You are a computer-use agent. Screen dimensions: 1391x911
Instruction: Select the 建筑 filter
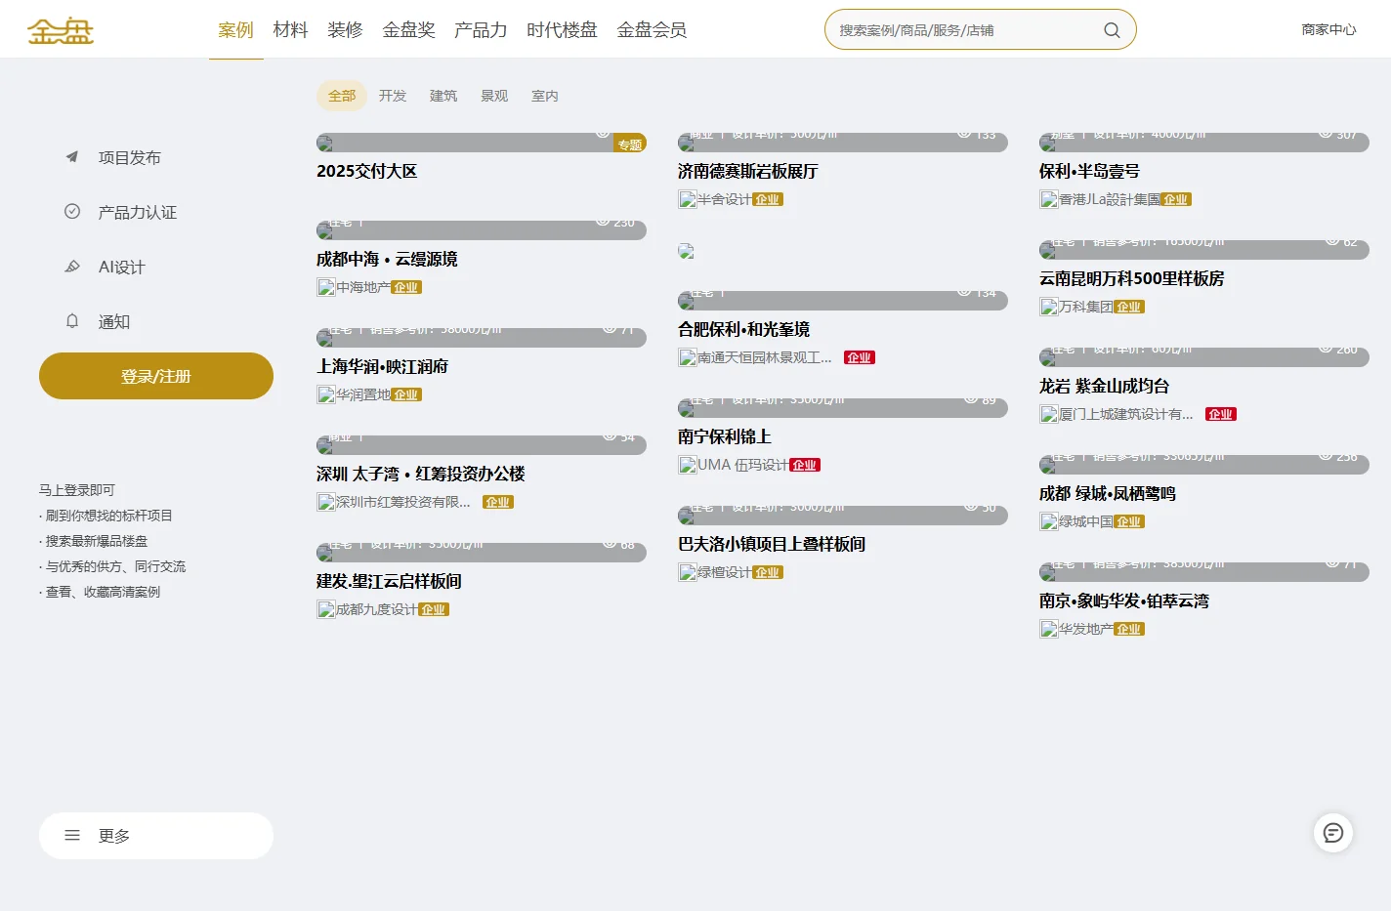point(443,96)
